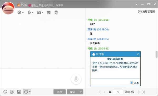Click the magnifier icon beside 查看
Image resolution: width=158 pixels, height=96 pixels.
click(x=132, y=83)
